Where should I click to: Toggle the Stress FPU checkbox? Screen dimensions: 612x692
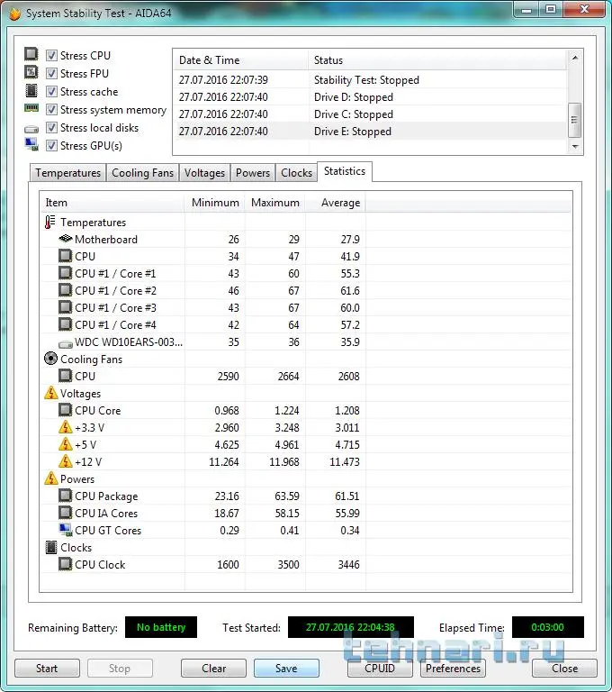(x=51, y=73)
